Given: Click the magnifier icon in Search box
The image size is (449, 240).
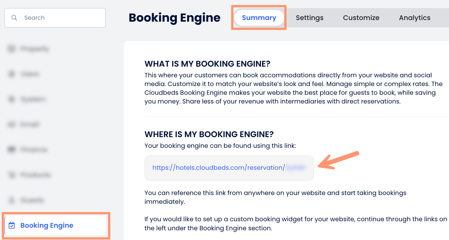Looking at the screenshot, I should 14,18.
